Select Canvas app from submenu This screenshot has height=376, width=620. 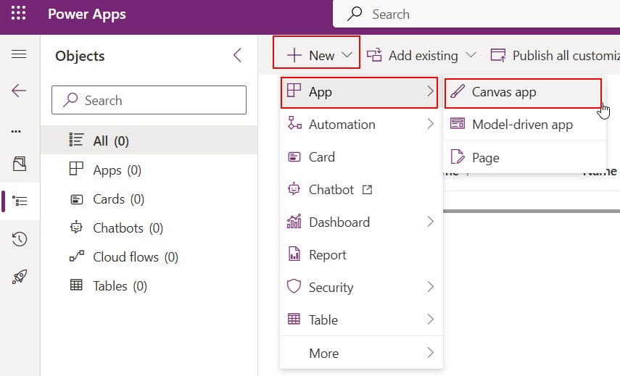523,93
